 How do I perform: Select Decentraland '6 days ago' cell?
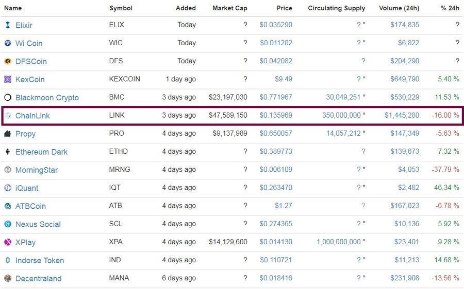tap(179, 278)
